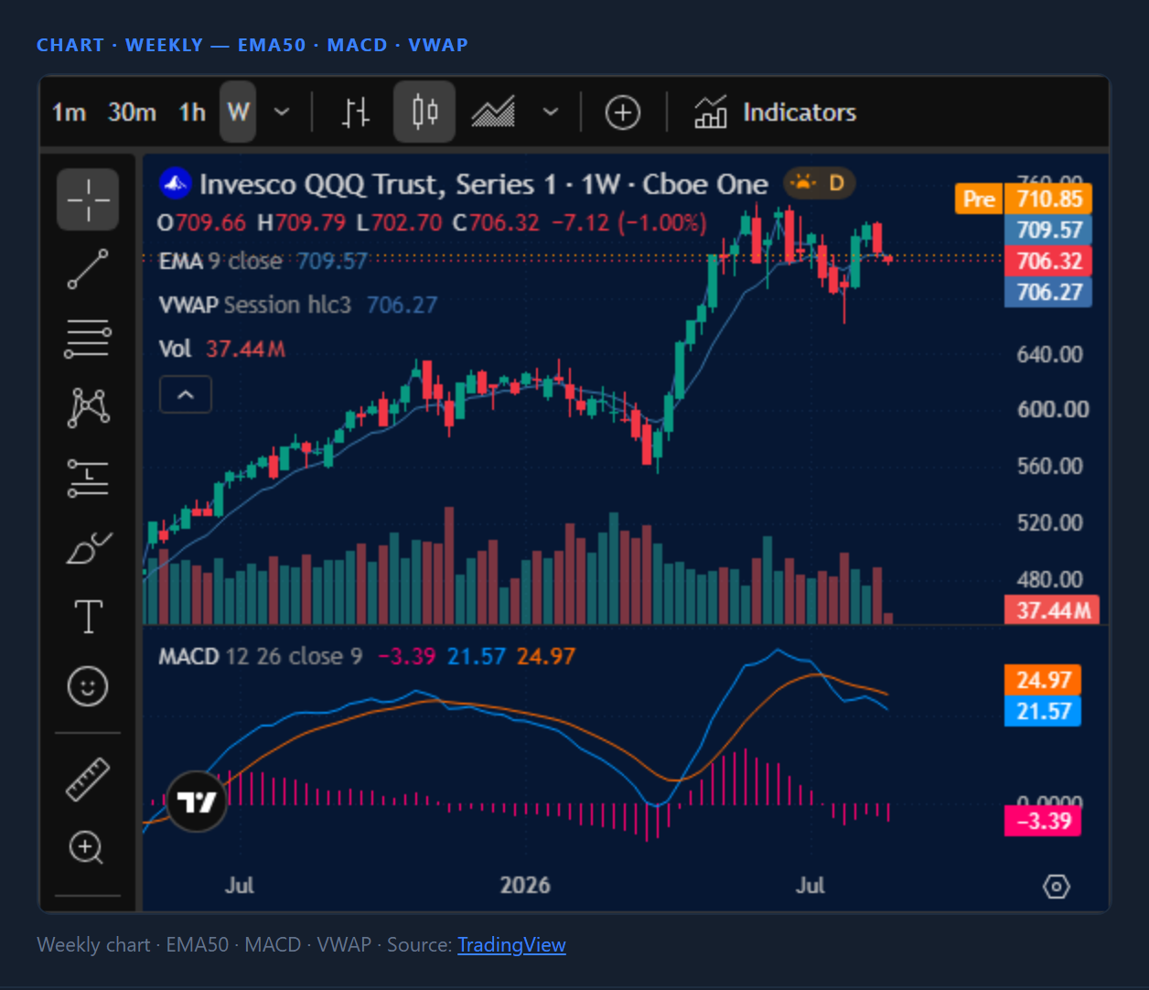Select the EMA 9 close legend
This screenshot has height=990, width=1149.
coord(220,261)
